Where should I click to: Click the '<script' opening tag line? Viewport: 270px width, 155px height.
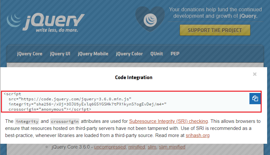tap(13, 94)
